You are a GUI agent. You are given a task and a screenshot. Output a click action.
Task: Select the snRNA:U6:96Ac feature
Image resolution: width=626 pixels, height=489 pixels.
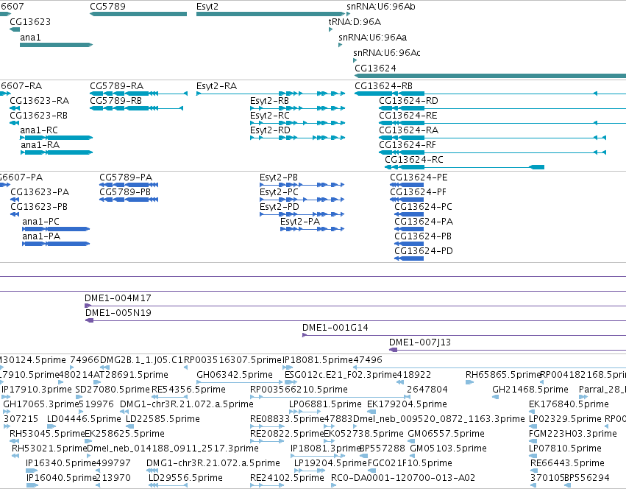click(355, 60)
